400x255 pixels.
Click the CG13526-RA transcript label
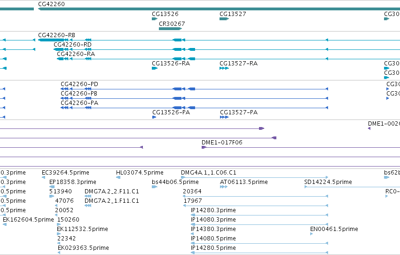pos(171,64)
